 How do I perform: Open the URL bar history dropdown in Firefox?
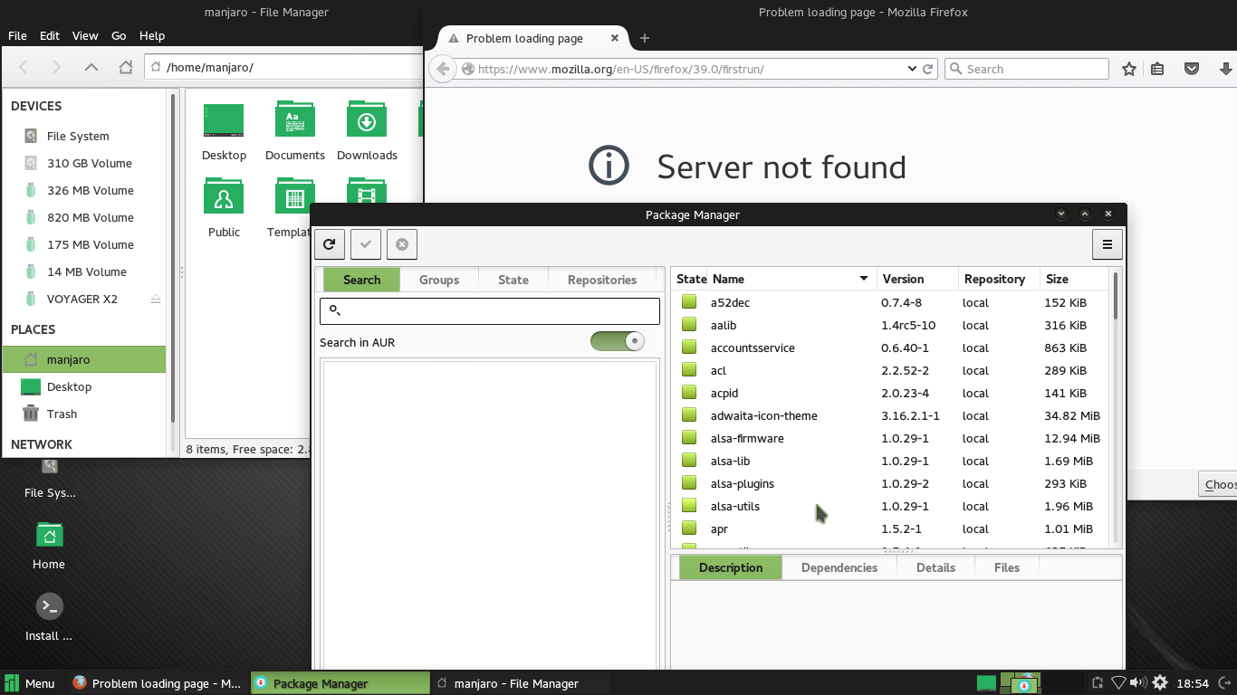913,69
